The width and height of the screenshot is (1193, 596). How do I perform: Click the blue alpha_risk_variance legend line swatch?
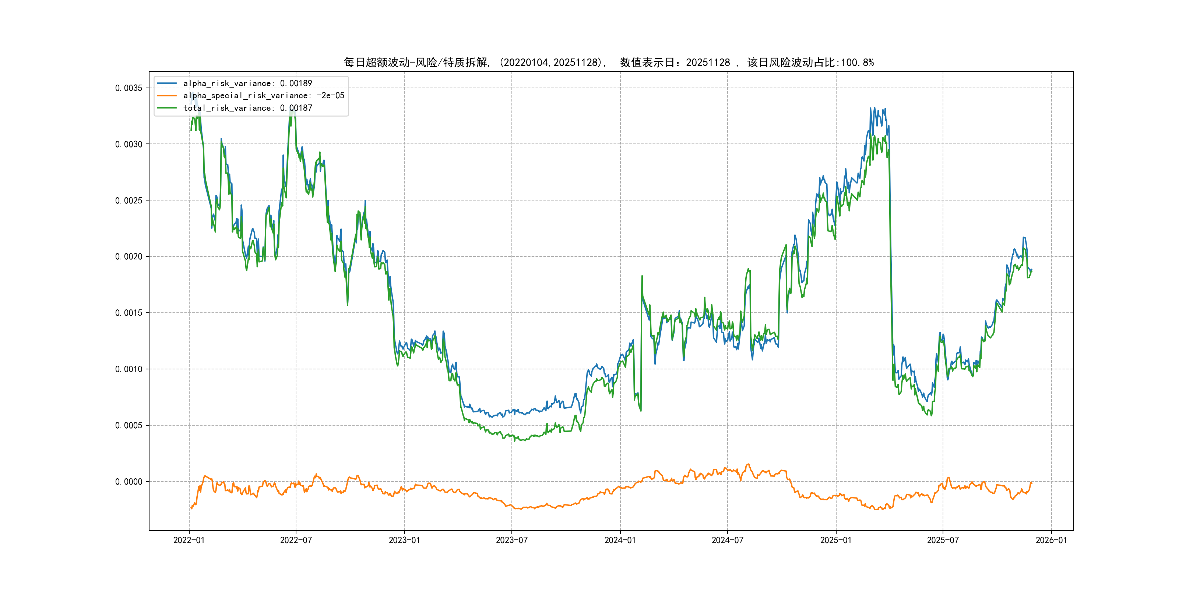167,83
